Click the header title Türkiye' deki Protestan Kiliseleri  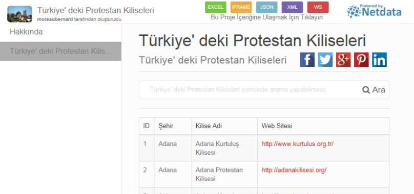(x=96, y=10)
